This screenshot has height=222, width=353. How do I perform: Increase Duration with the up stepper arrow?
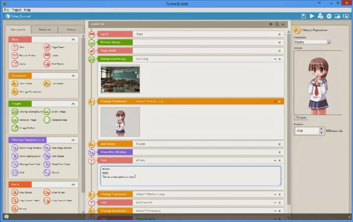pyautogui.click(x=322, y=129)
